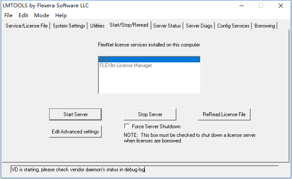Select the highlighted ESKO service entry

[149, 59]
